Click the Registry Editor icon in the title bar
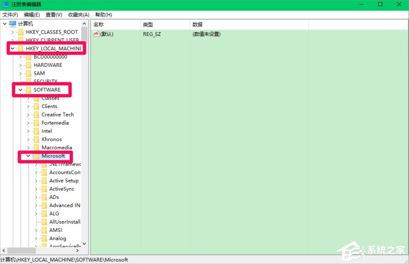 point(6,5)
